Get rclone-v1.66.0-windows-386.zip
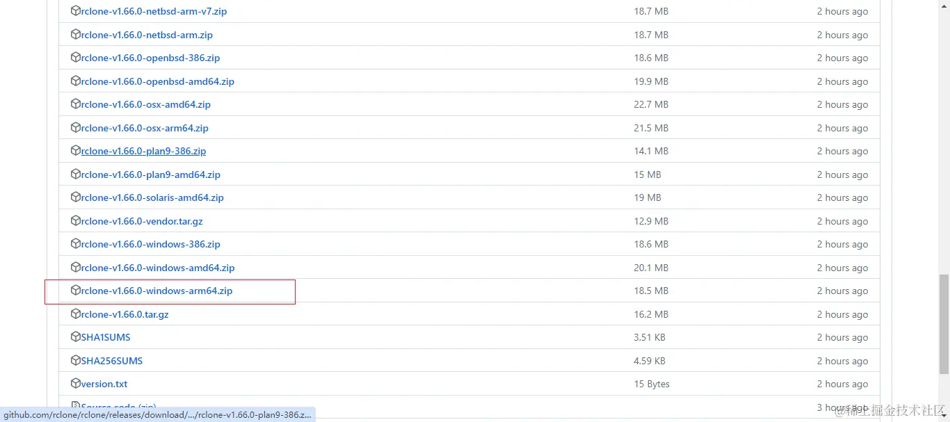 (x=151, y=244)
